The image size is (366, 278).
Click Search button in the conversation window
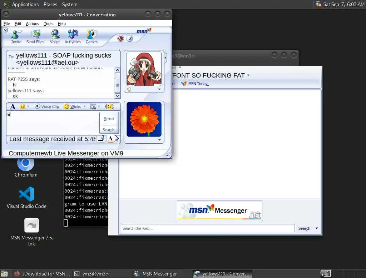click(109, 130)
